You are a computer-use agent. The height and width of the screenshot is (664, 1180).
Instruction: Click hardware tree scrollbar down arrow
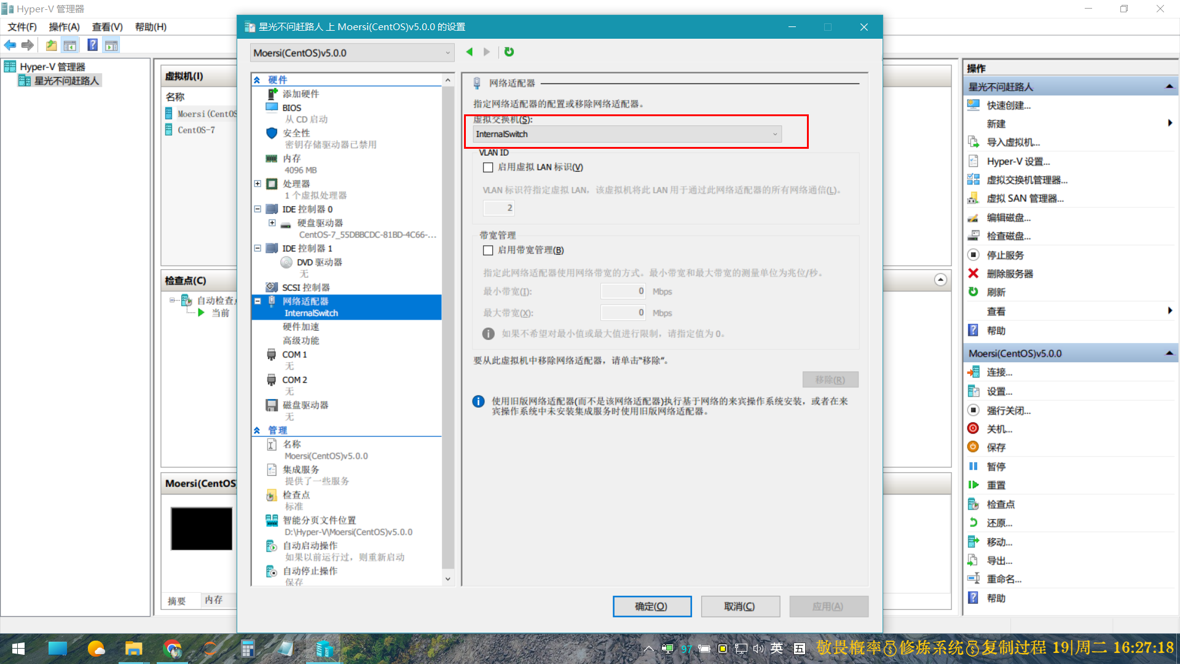tap(447, 579)
